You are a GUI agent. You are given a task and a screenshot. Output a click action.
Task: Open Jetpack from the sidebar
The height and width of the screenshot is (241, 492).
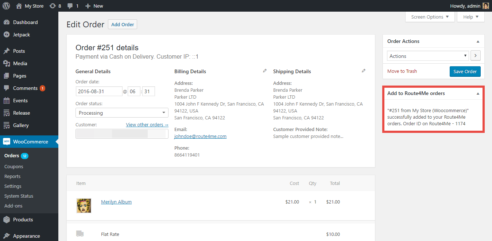tap(22, 35)
